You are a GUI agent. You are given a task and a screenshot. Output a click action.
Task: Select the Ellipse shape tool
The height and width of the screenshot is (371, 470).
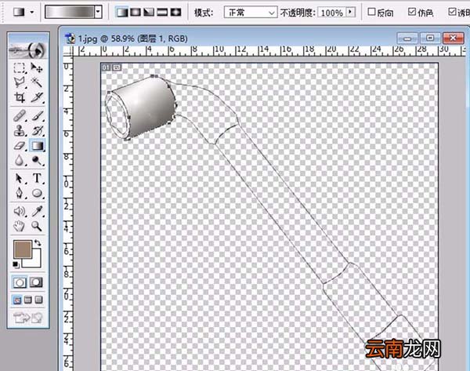point(37,193)
